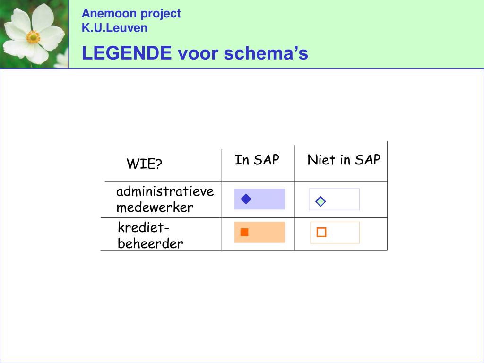
Task: Click the white box with orange outline
Action: point(335,233)
